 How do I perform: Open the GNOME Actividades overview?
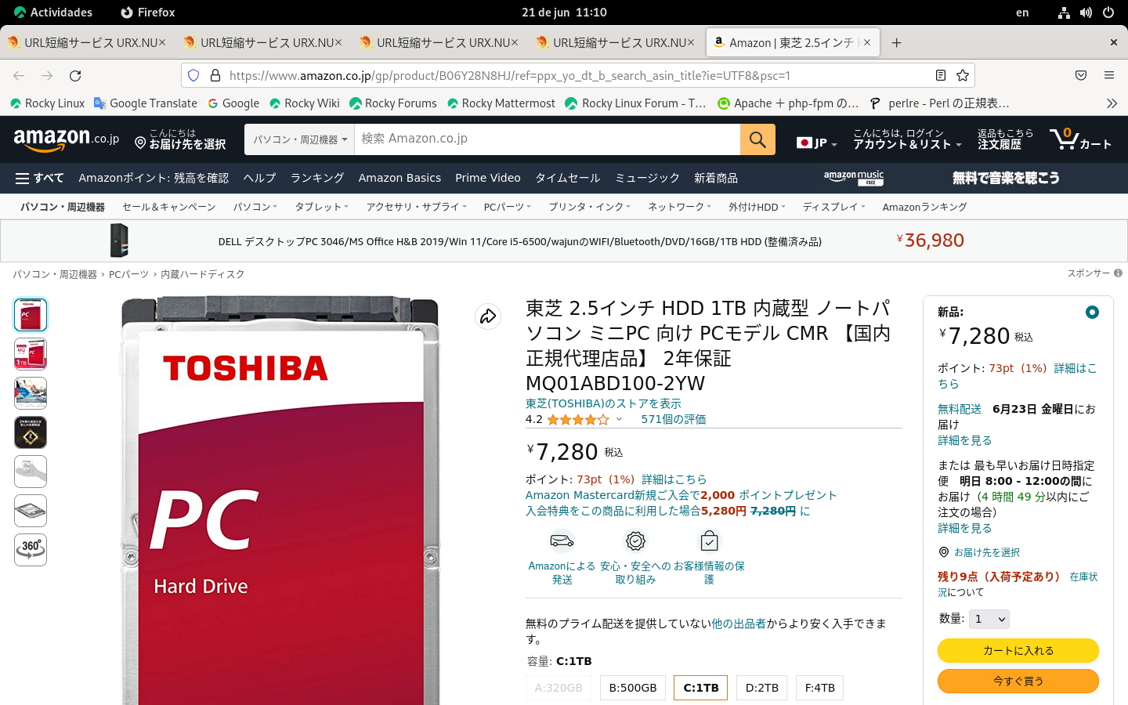coord(53,13)
